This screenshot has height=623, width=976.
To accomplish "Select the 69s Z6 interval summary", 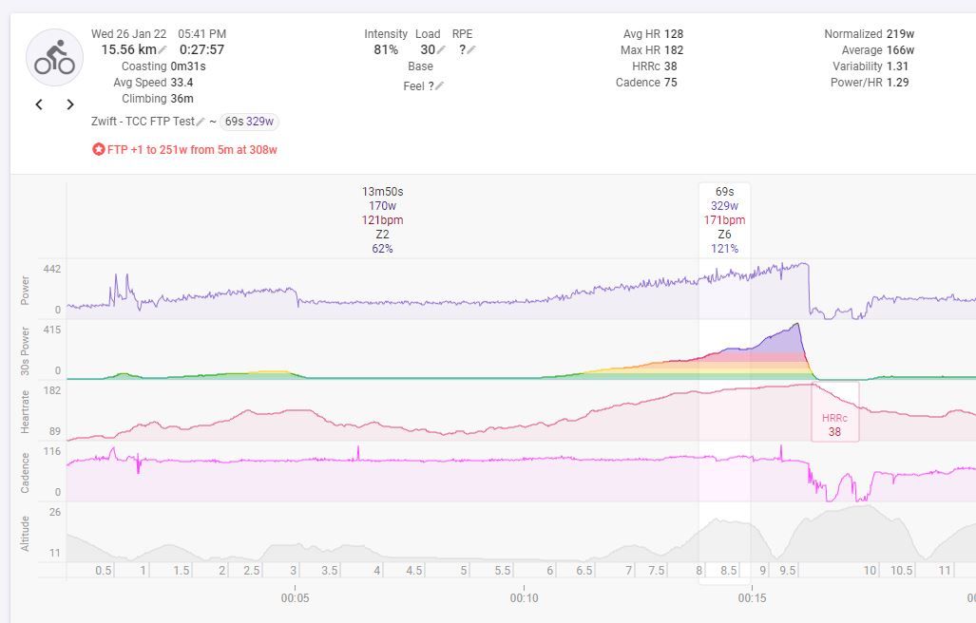I will 724,219.
